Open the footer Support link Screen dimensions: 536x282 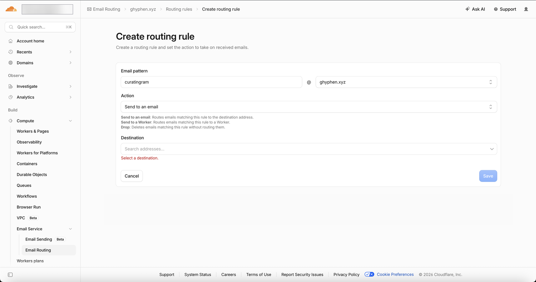click(167, 275)
